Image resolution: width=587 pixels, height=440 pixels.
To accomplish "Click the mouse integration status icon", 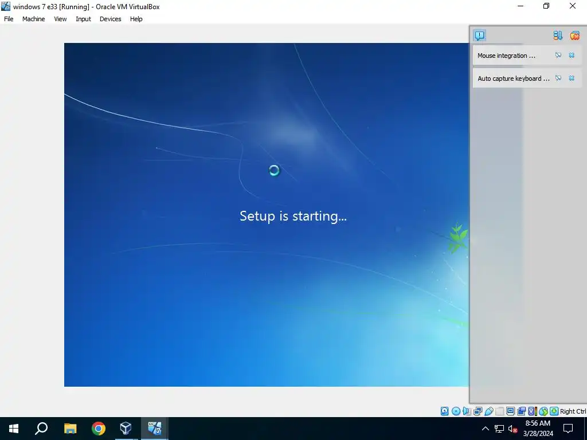I will [543, 411].
